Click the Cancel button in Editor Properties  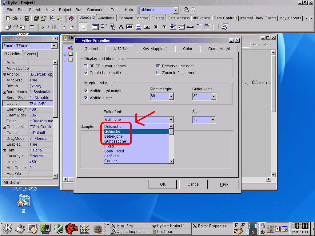click(x=193, y=184)
